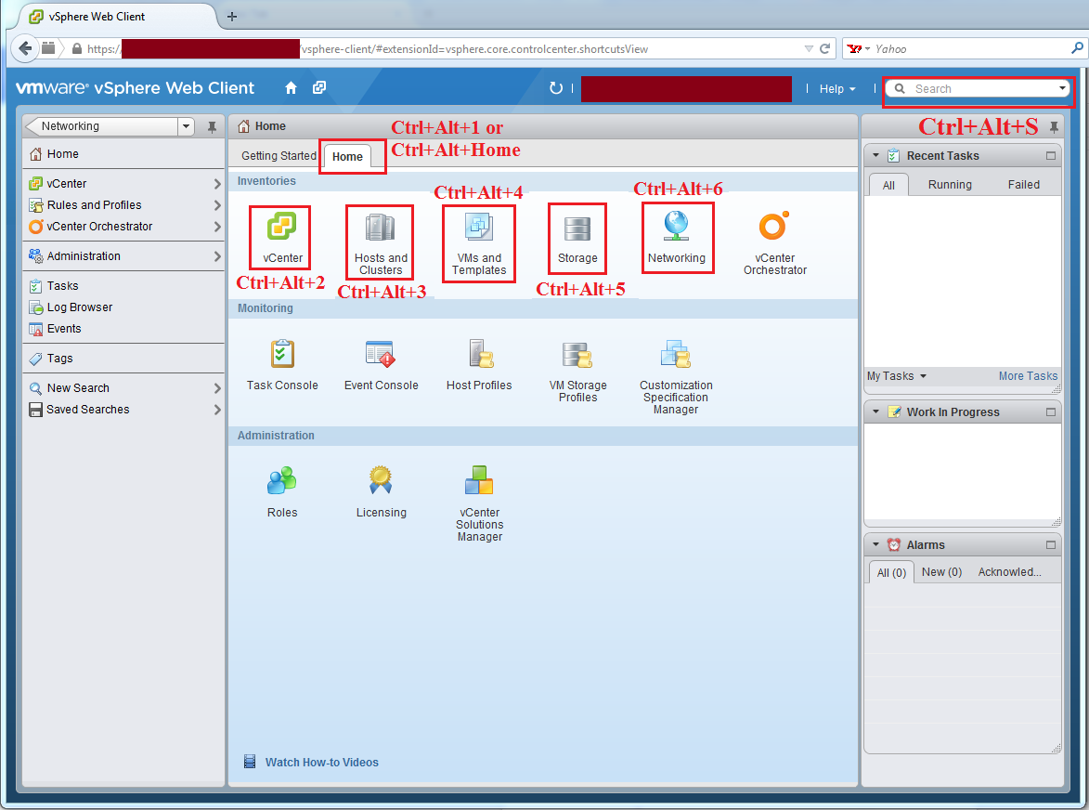The image size is (1089, 810).
Task: Open the navigator history dropdown arrow
Action: [186, 125]
